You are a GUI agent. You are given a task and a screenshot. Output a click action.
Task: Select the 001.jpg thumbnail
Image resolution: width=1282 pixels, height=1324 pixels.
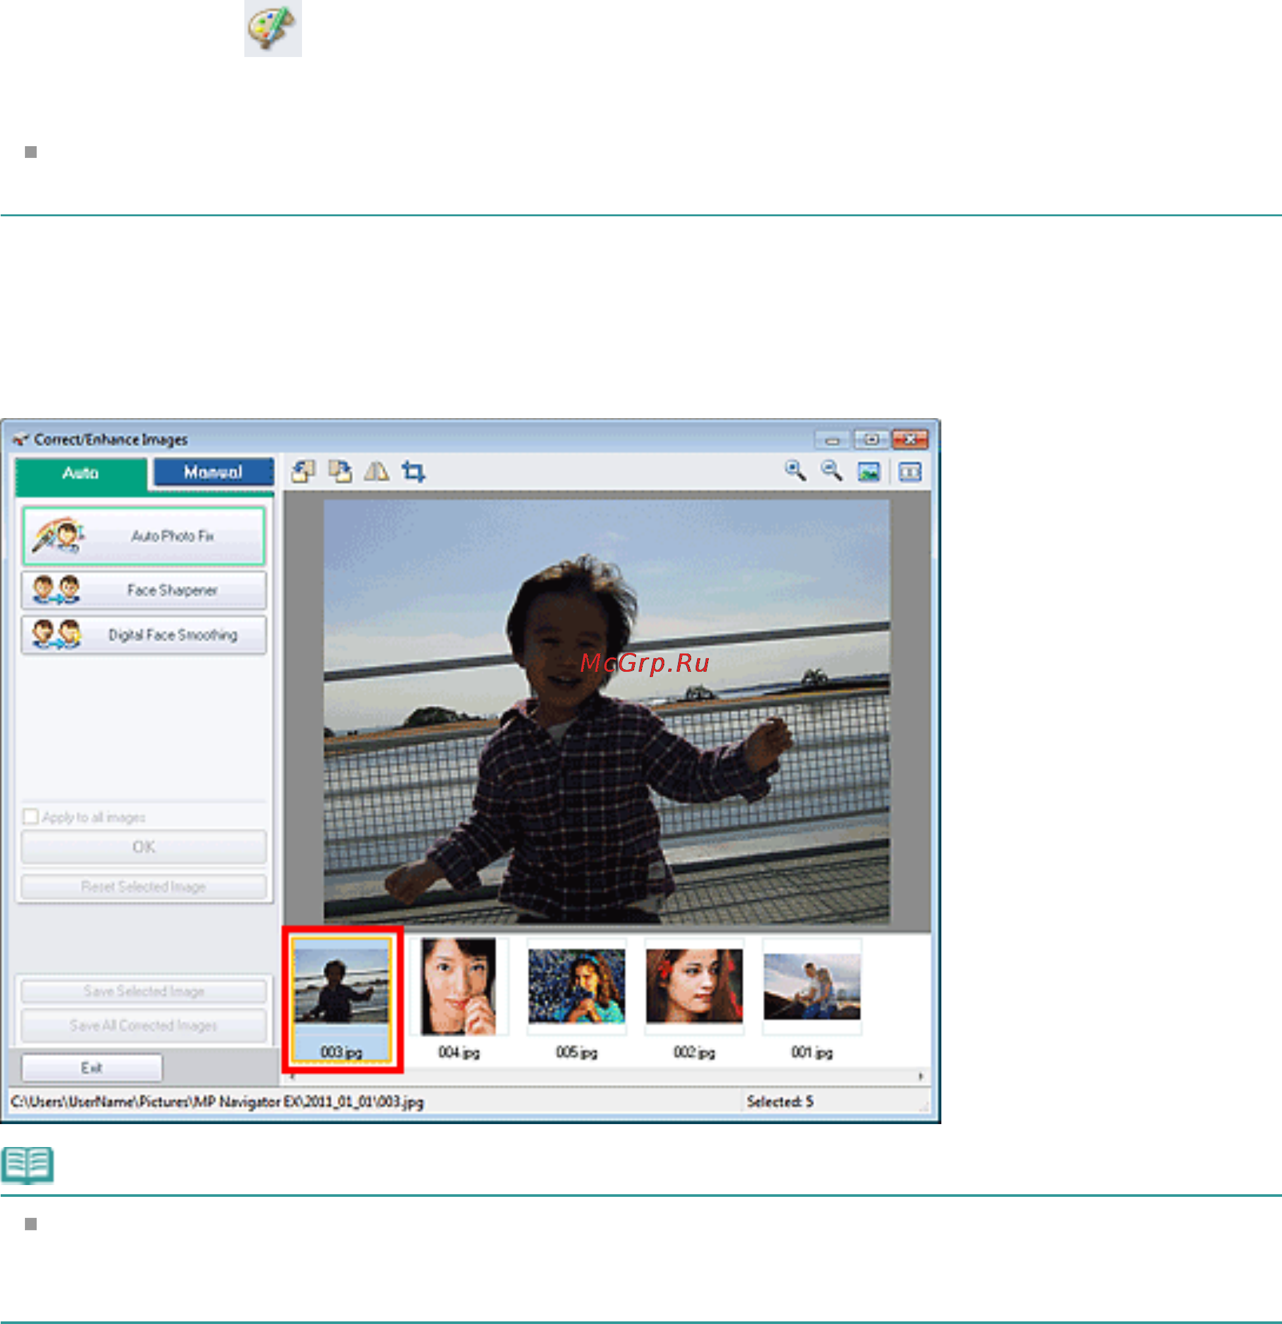(812, 998)
